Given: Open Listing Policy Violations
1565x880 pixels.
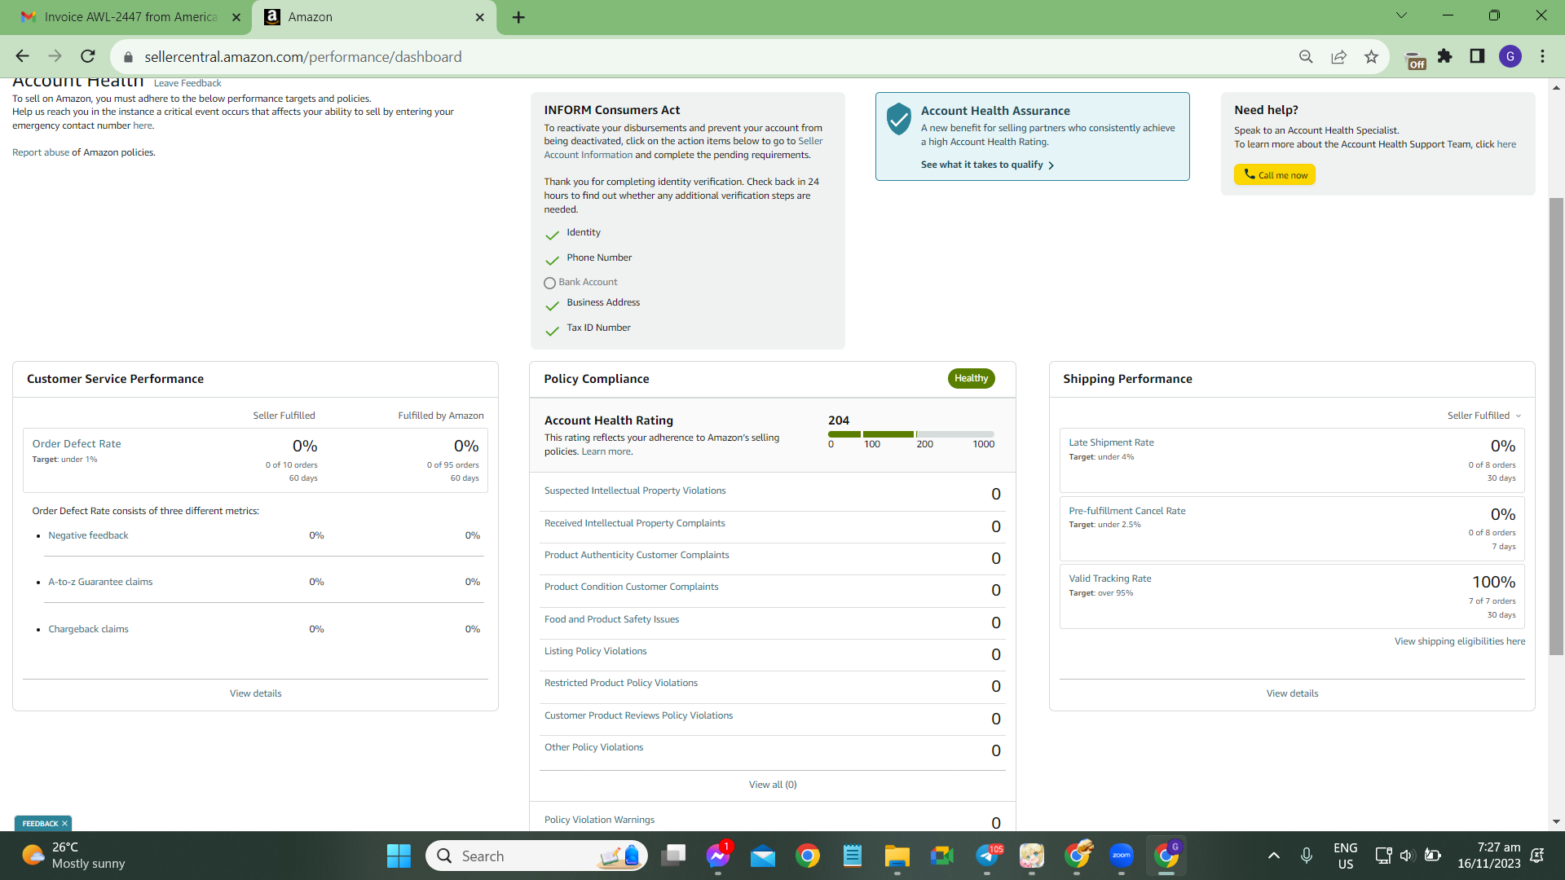Looking at the screenshot, I should point(595,651).
